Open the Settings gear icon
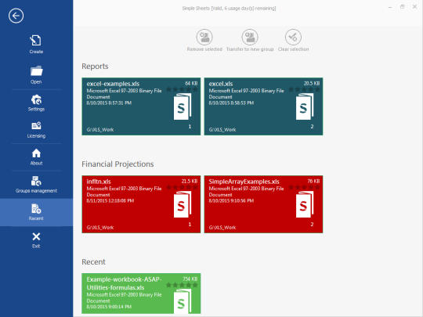The image size is (423, 317). pyautogui.click(x=36, y=99)
